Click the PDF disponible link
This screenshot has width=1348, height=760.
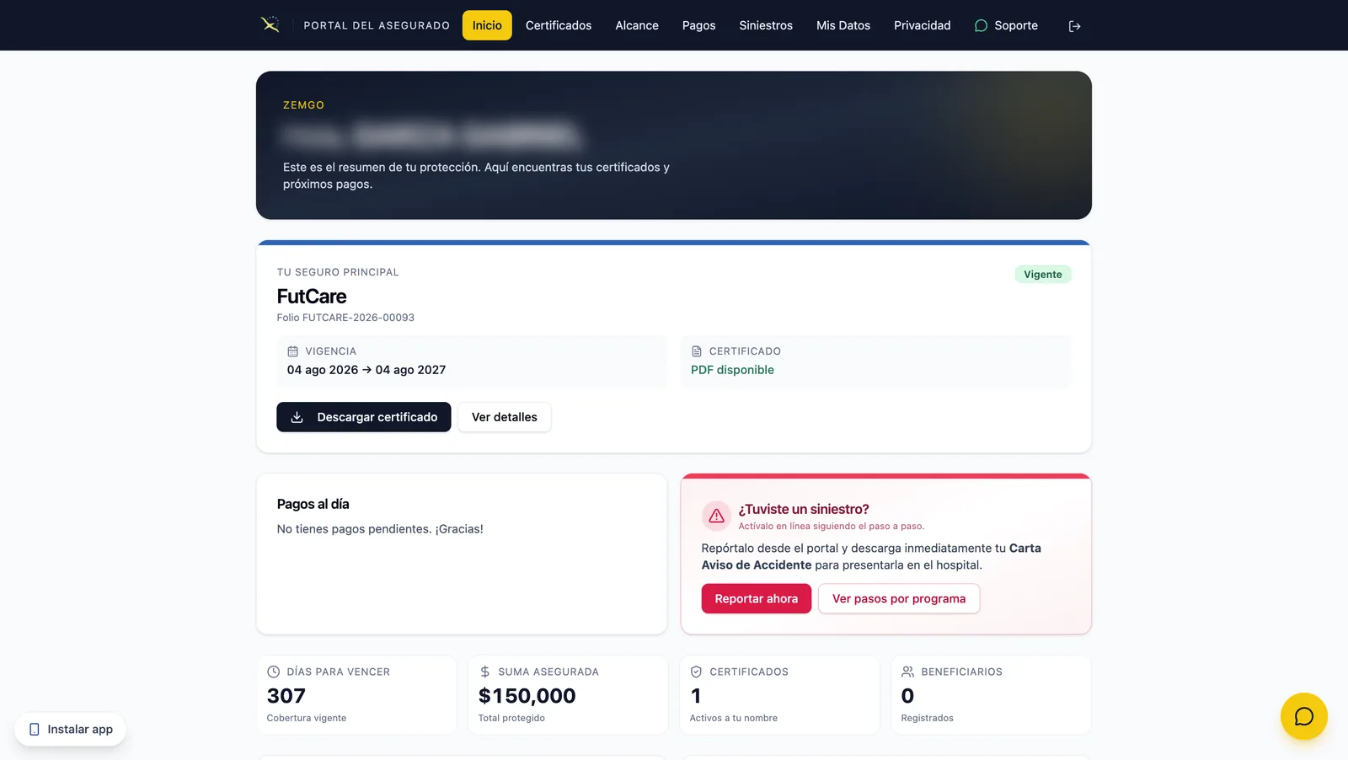[x=732, y=370]
